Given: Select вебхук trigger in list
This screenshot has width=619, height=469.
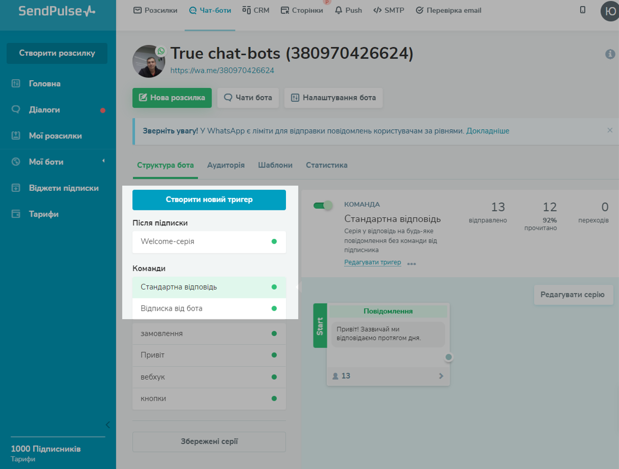Looking at the screenshot, I should click(209, 377).
